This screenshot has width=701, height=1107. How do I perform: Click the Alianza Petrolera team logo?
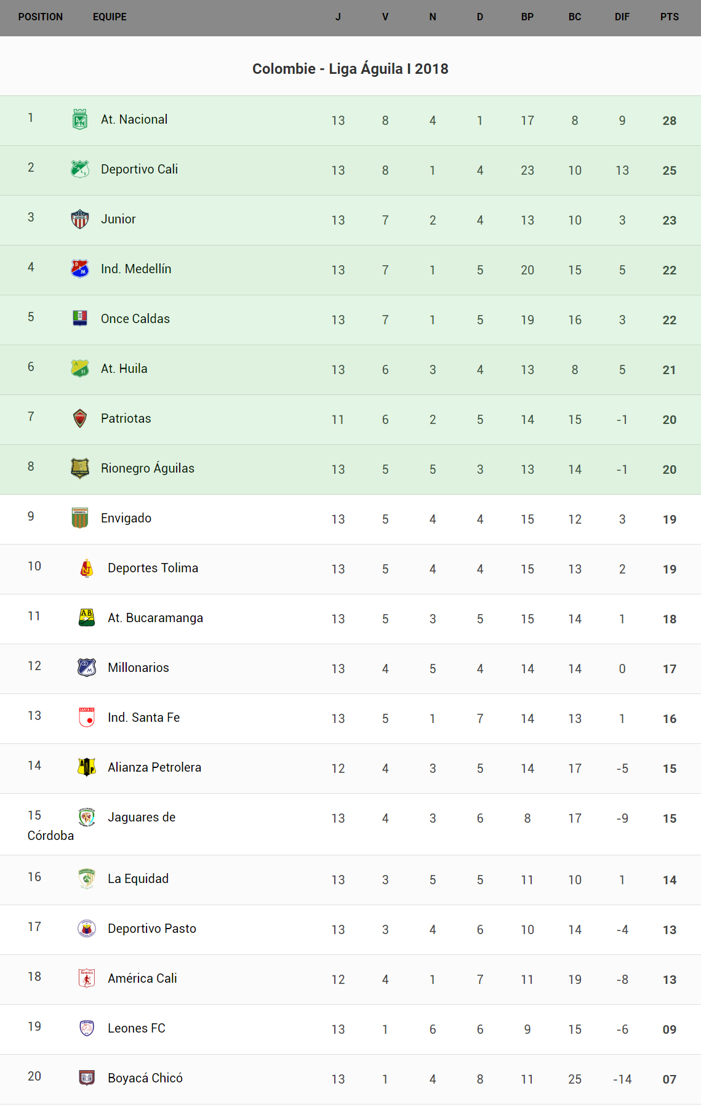pyautogui.click(x=87, y=767)
